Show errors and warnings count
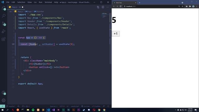The image size is (199, 112). (x=25, y=106)
